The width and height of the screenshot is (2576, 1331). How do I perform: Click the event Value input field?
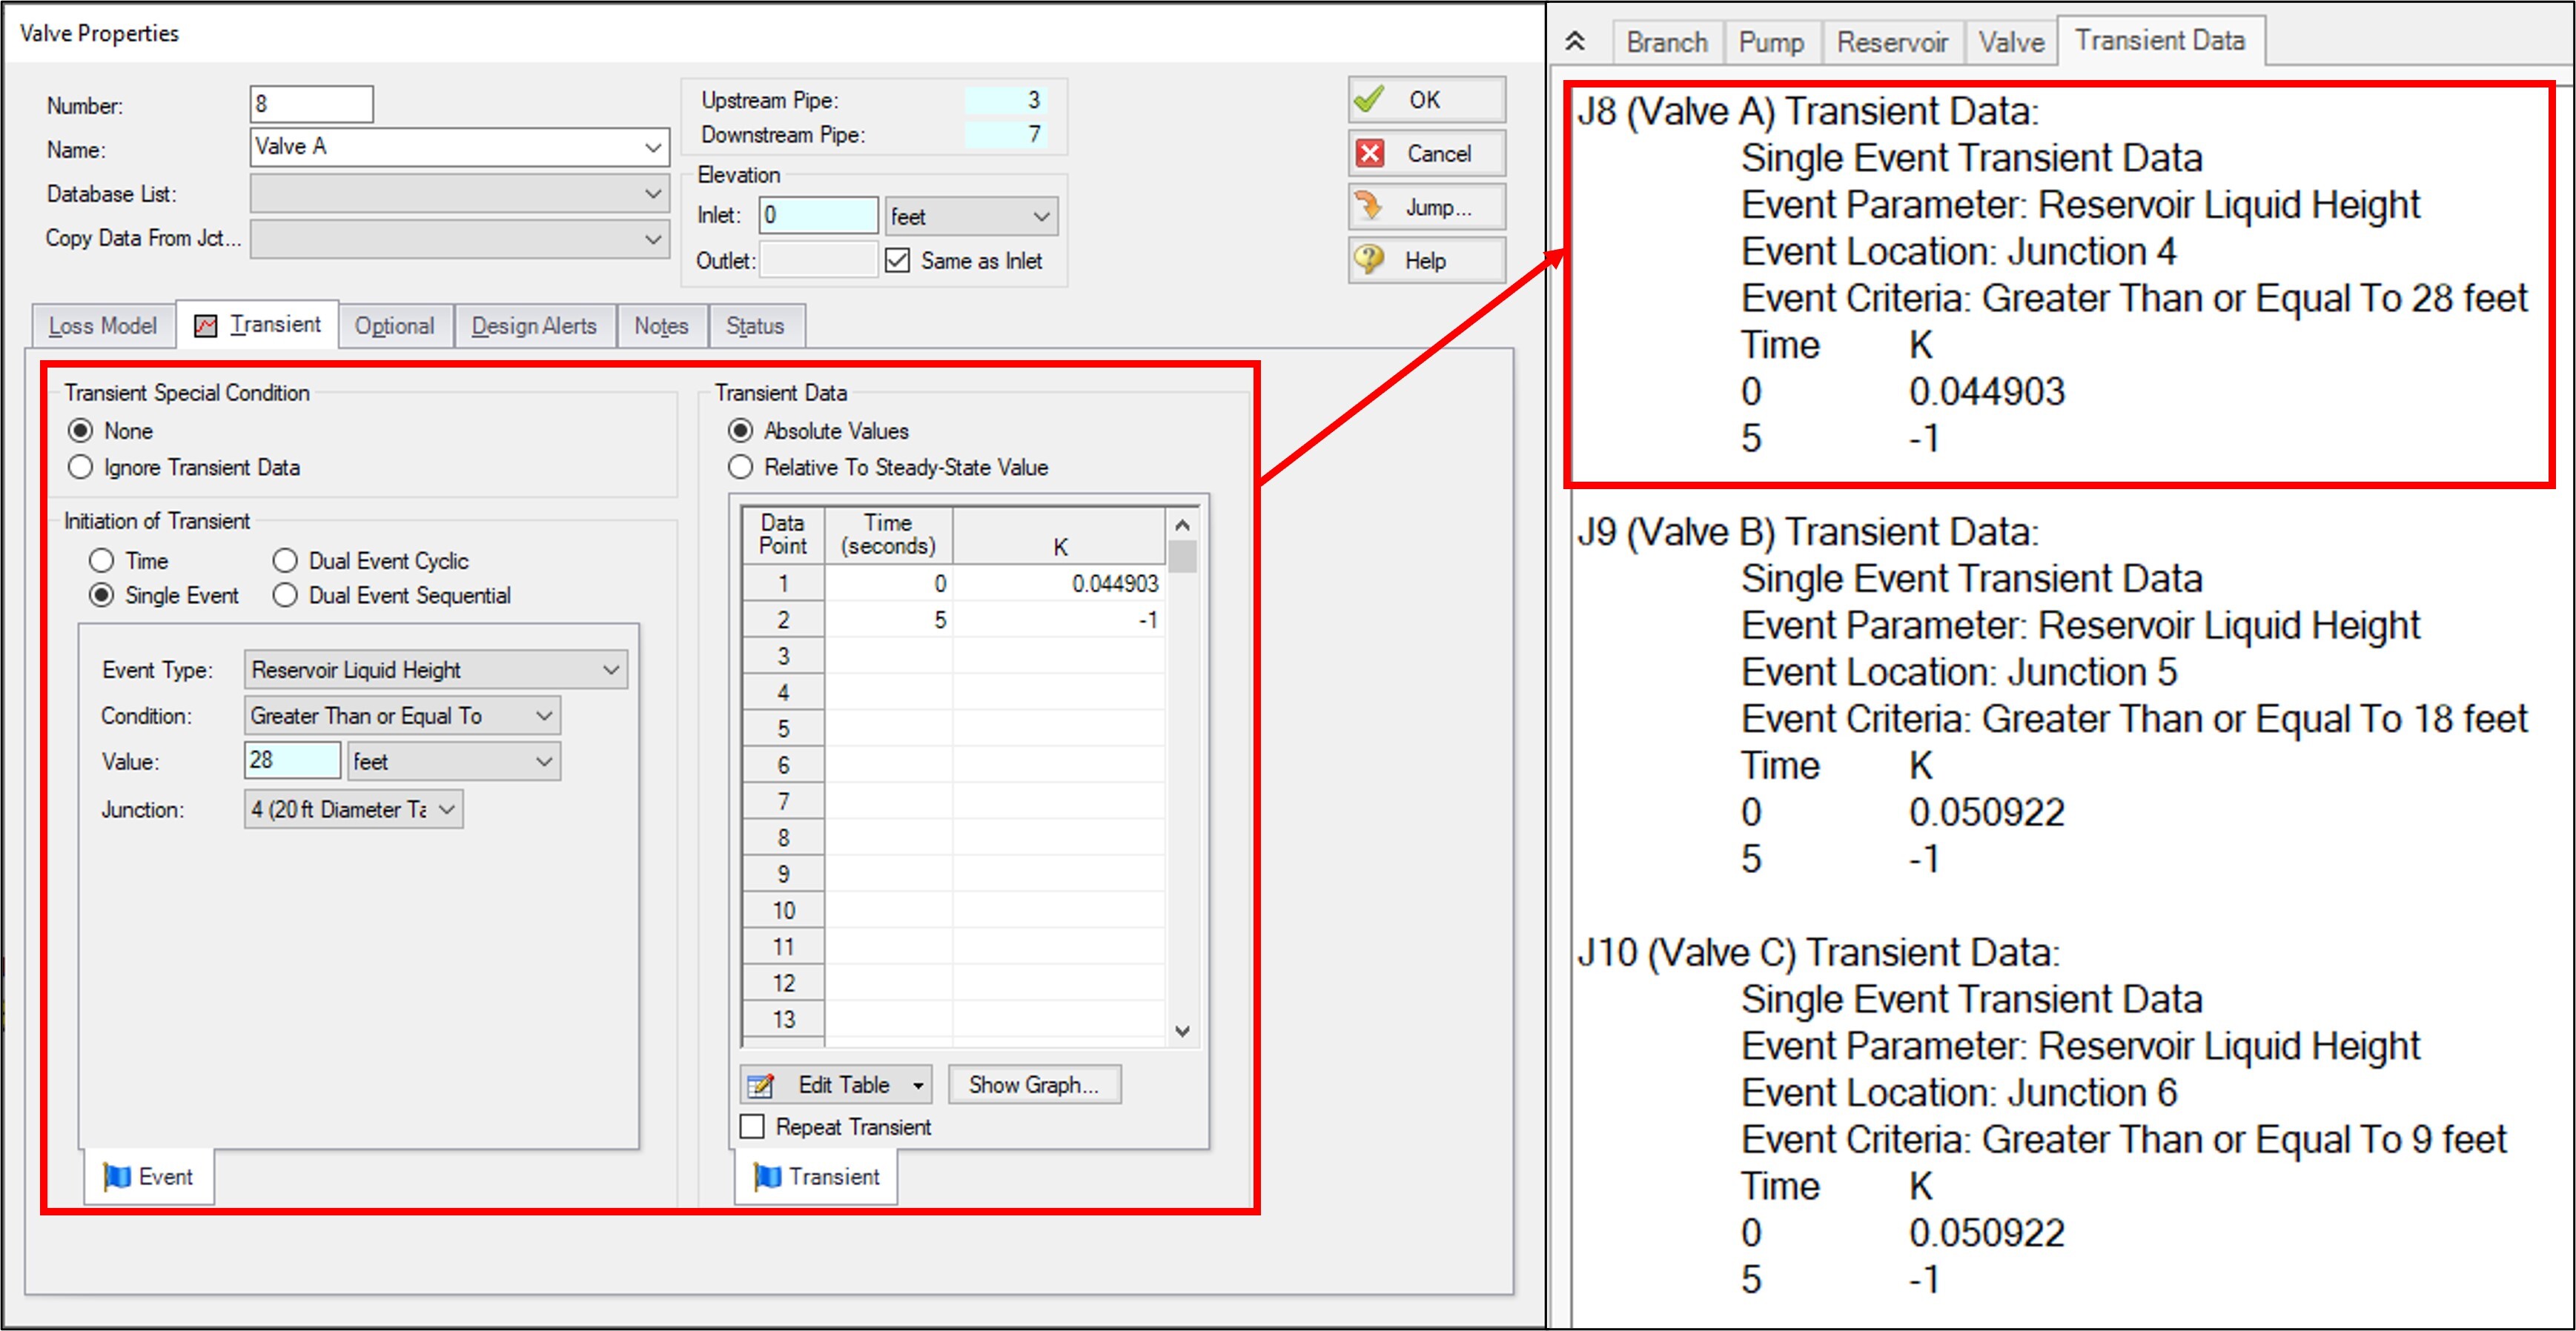point(292,760)
